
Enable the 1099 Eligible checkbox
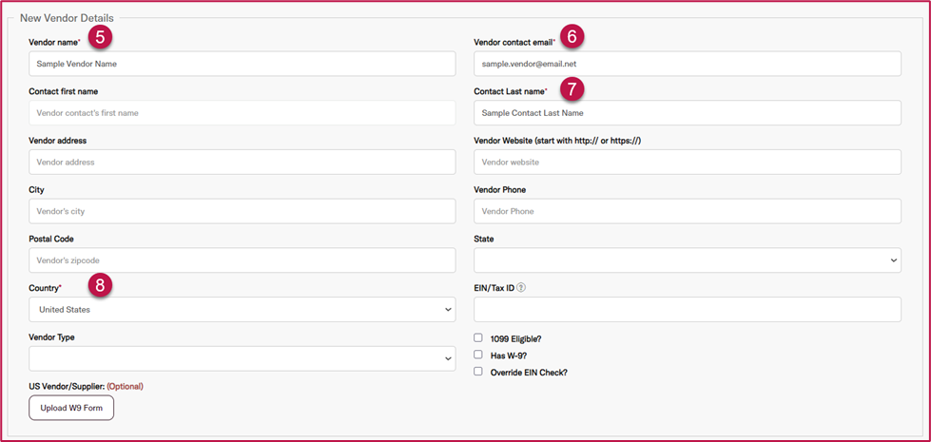tap(478, 337)
